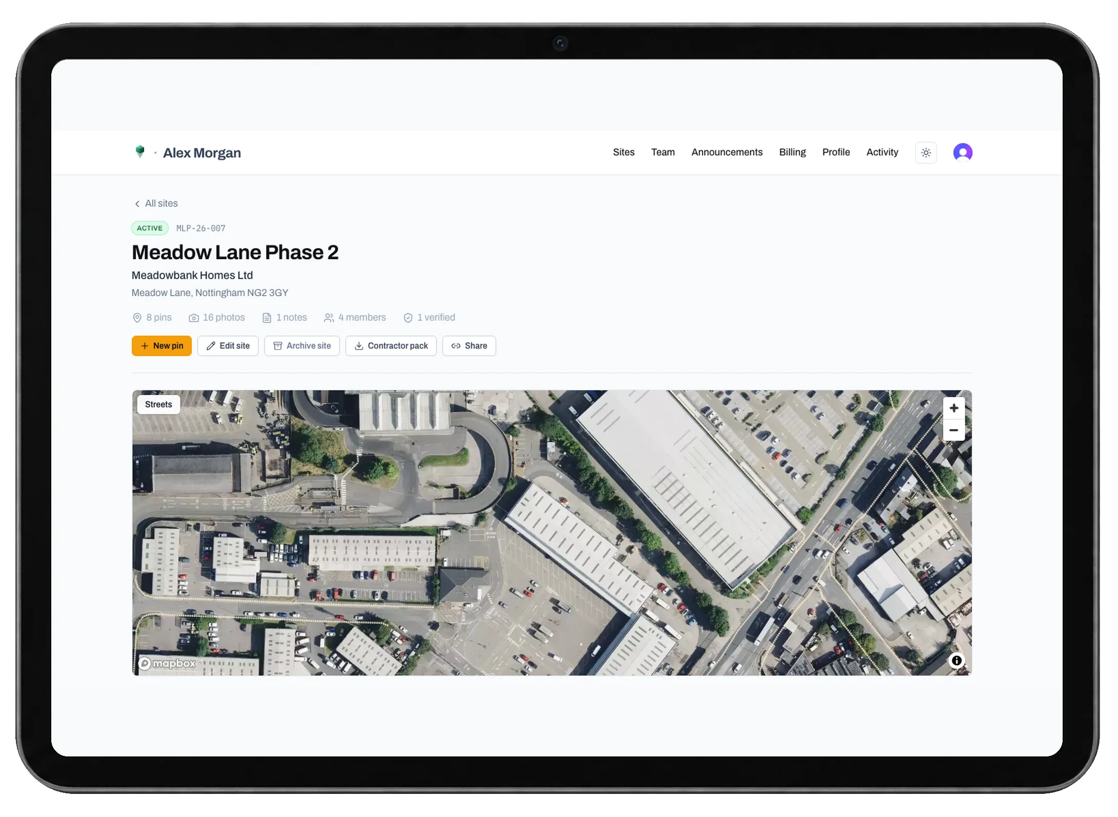Switch the map style with Streets button

[158, 404]
